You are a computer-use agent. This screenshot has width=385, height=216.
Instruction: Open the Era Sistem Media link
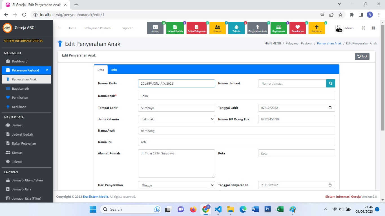tap(96, 197)
